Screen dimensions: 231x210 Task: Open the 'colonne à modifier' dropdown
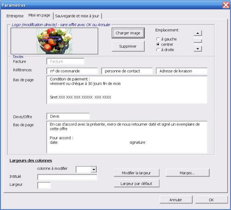click(x=94, y=169)
